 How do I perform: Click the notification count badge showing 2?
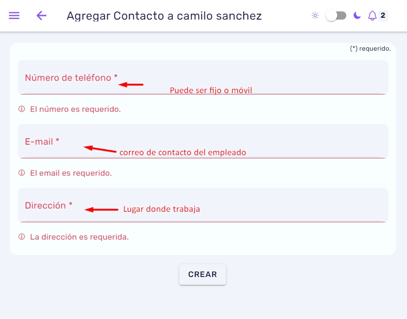coord(383,16)
